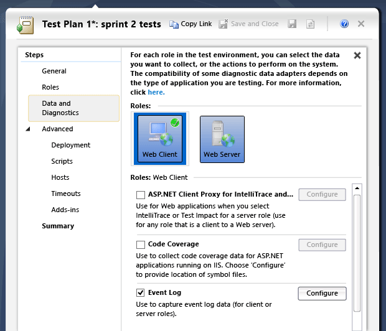Select Data and Diagnostics step
This screenshot has width=386, height=331.
tap(74, 108)
